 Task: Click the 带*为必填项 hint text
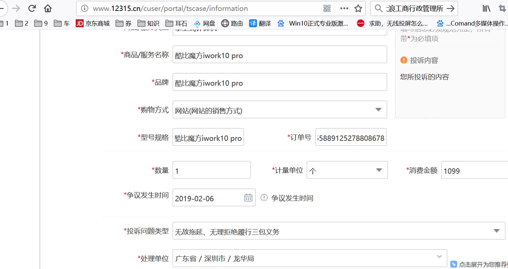[419, 39]
